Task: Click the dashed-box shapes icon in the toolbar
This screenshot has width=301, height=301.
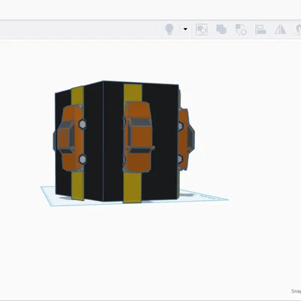Action: point(202,29)
